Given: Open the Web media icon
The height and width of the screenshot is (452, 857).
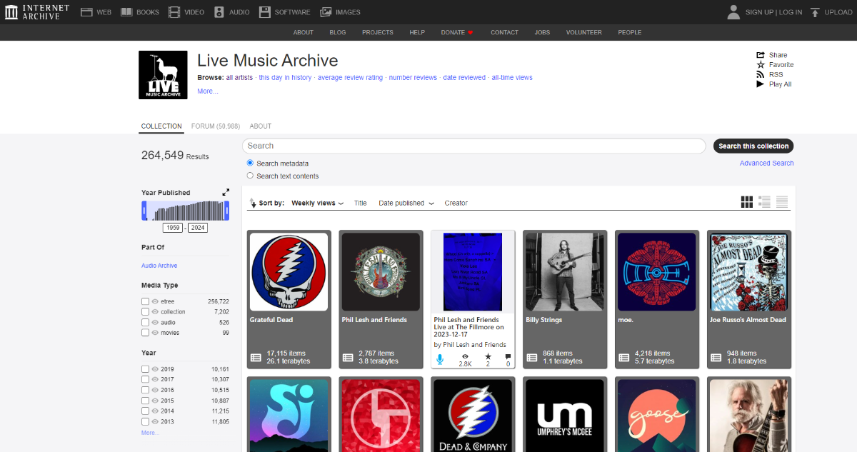Looking at the screenshot, I should [x=87, y=12].
